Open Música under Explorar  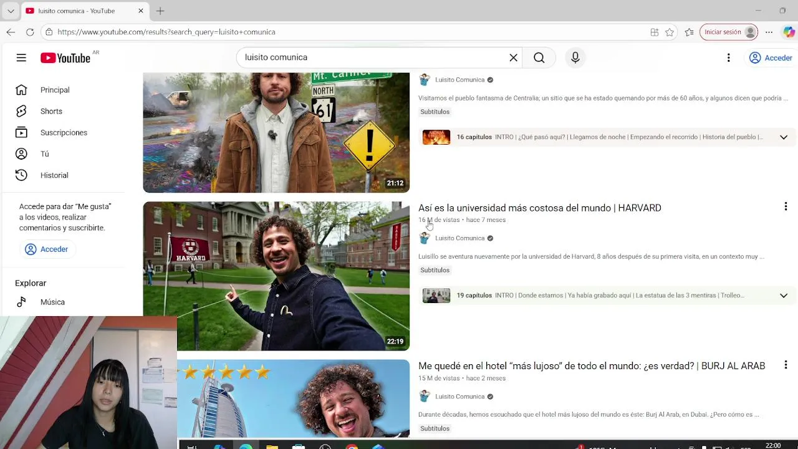[x=52, y=302]
